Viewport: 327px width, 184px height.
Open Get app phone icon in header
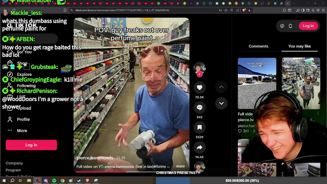tap(290, 26)
